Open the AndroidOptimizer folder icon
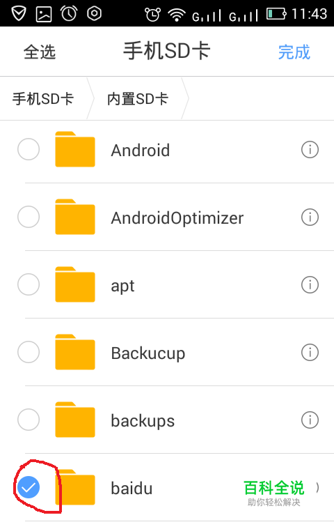 (75, 217)
